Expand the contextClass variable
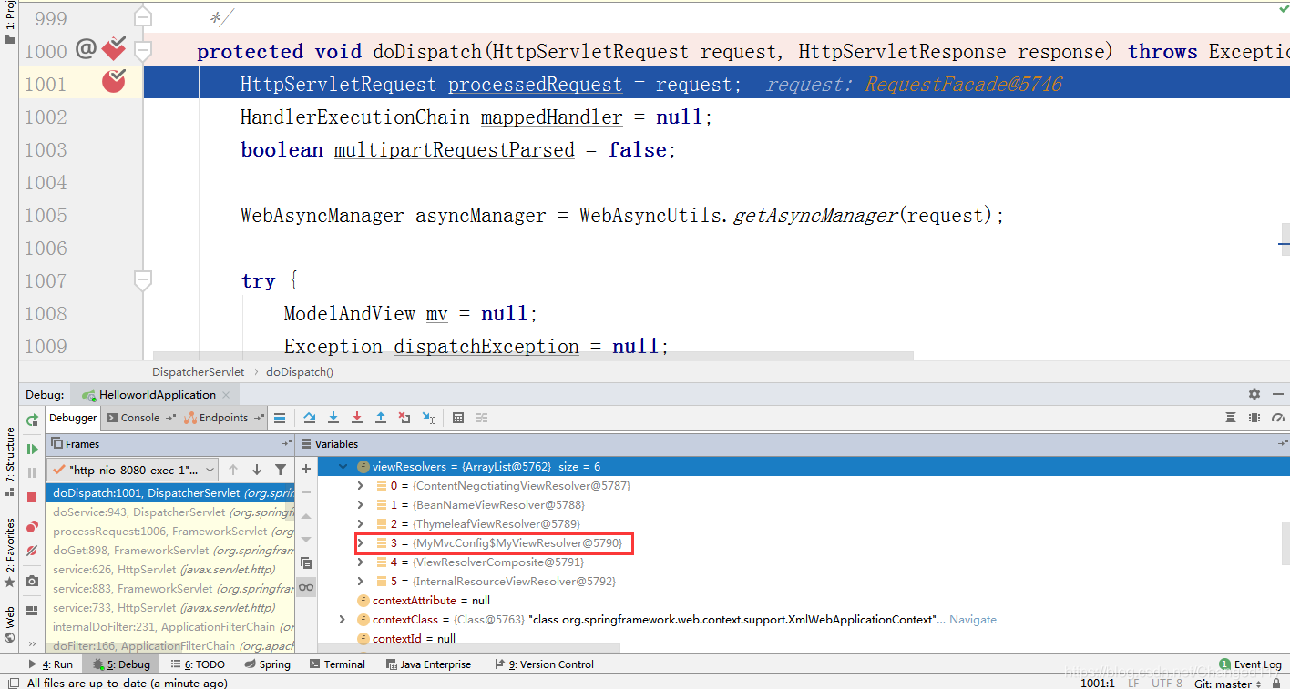The height and width of the screenshot is (689, 1290). (x=343, y=620)
